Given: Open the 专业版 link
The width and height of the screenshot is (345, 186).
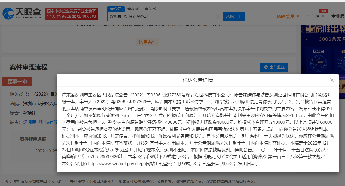Looking at the screenshot, I should (338, 16).
